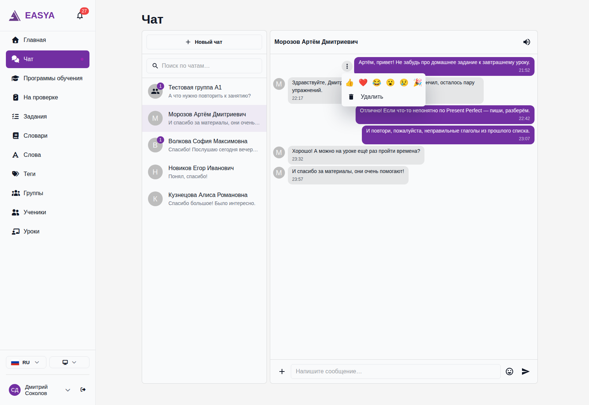Image resolution: width=589 pixels, height=405 pixels.
Task: Open Программы обучения section
Action: tap(47, 78)
